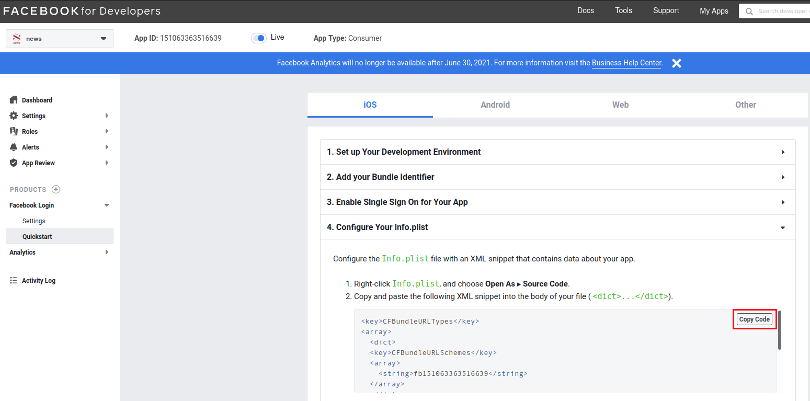Select the Settings gear icon in sidebar
The height and width of the screenshot is (401, 810).
pyautogui.click(x=13, y=116)
